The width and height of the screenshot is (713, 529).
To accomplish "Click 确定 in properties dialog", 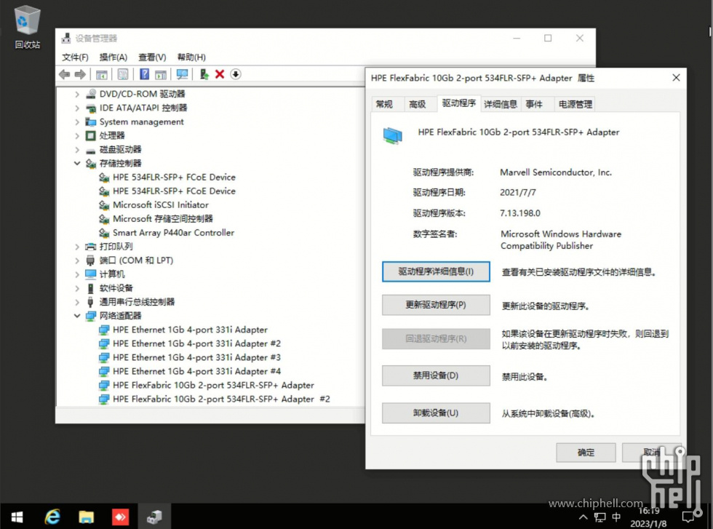I will click(x=586, y=453).
